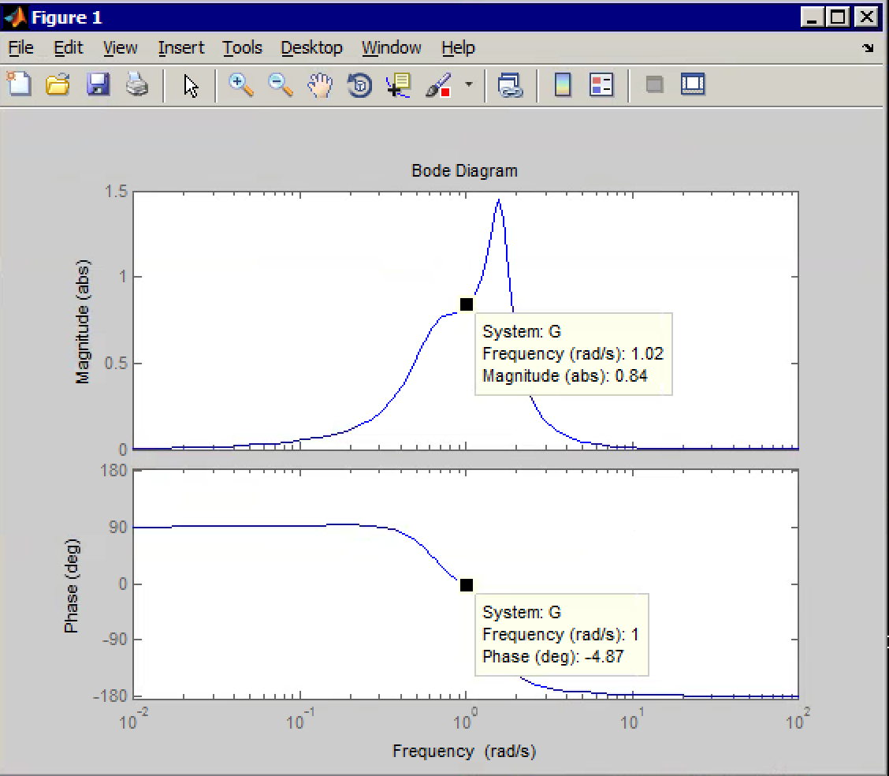This screenshot has width=889, height=776.
Task: Toggle the Zoom Out tool
Action: pos(280,85)
